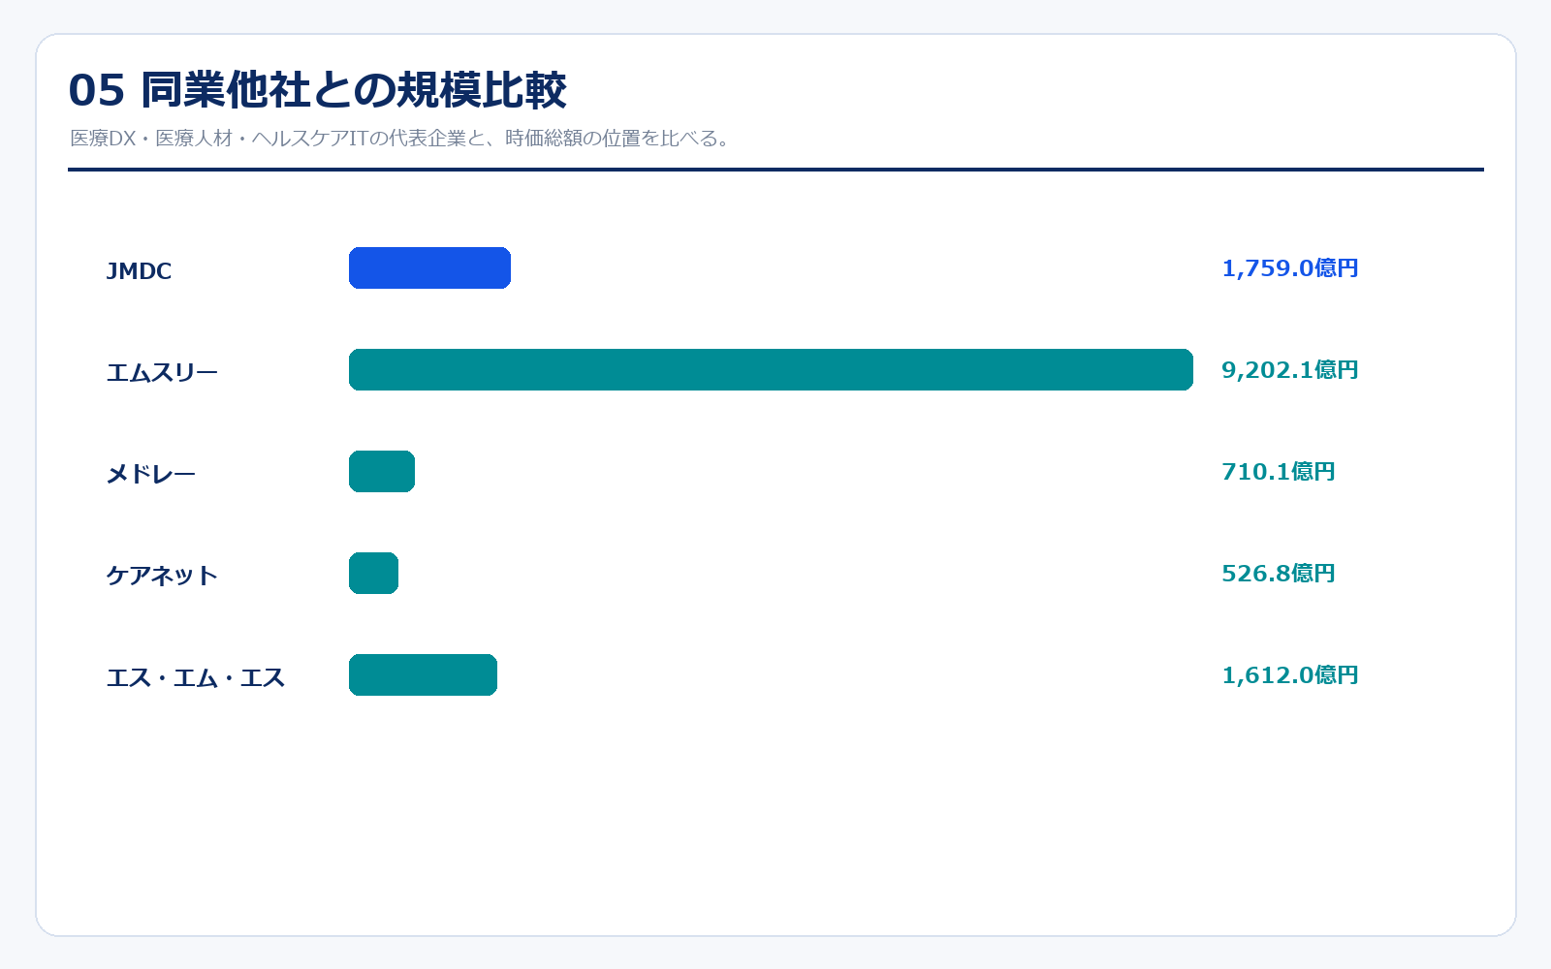This screenshot has height=969, width=1551.
Task: Select the ケアネット row label
Action: pyautogui.click(x=162, y=576)
